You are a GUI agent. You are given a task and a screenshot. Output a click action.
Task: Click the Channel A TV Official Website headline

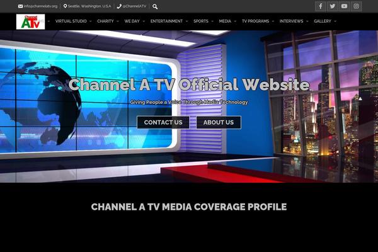(189, 84)
